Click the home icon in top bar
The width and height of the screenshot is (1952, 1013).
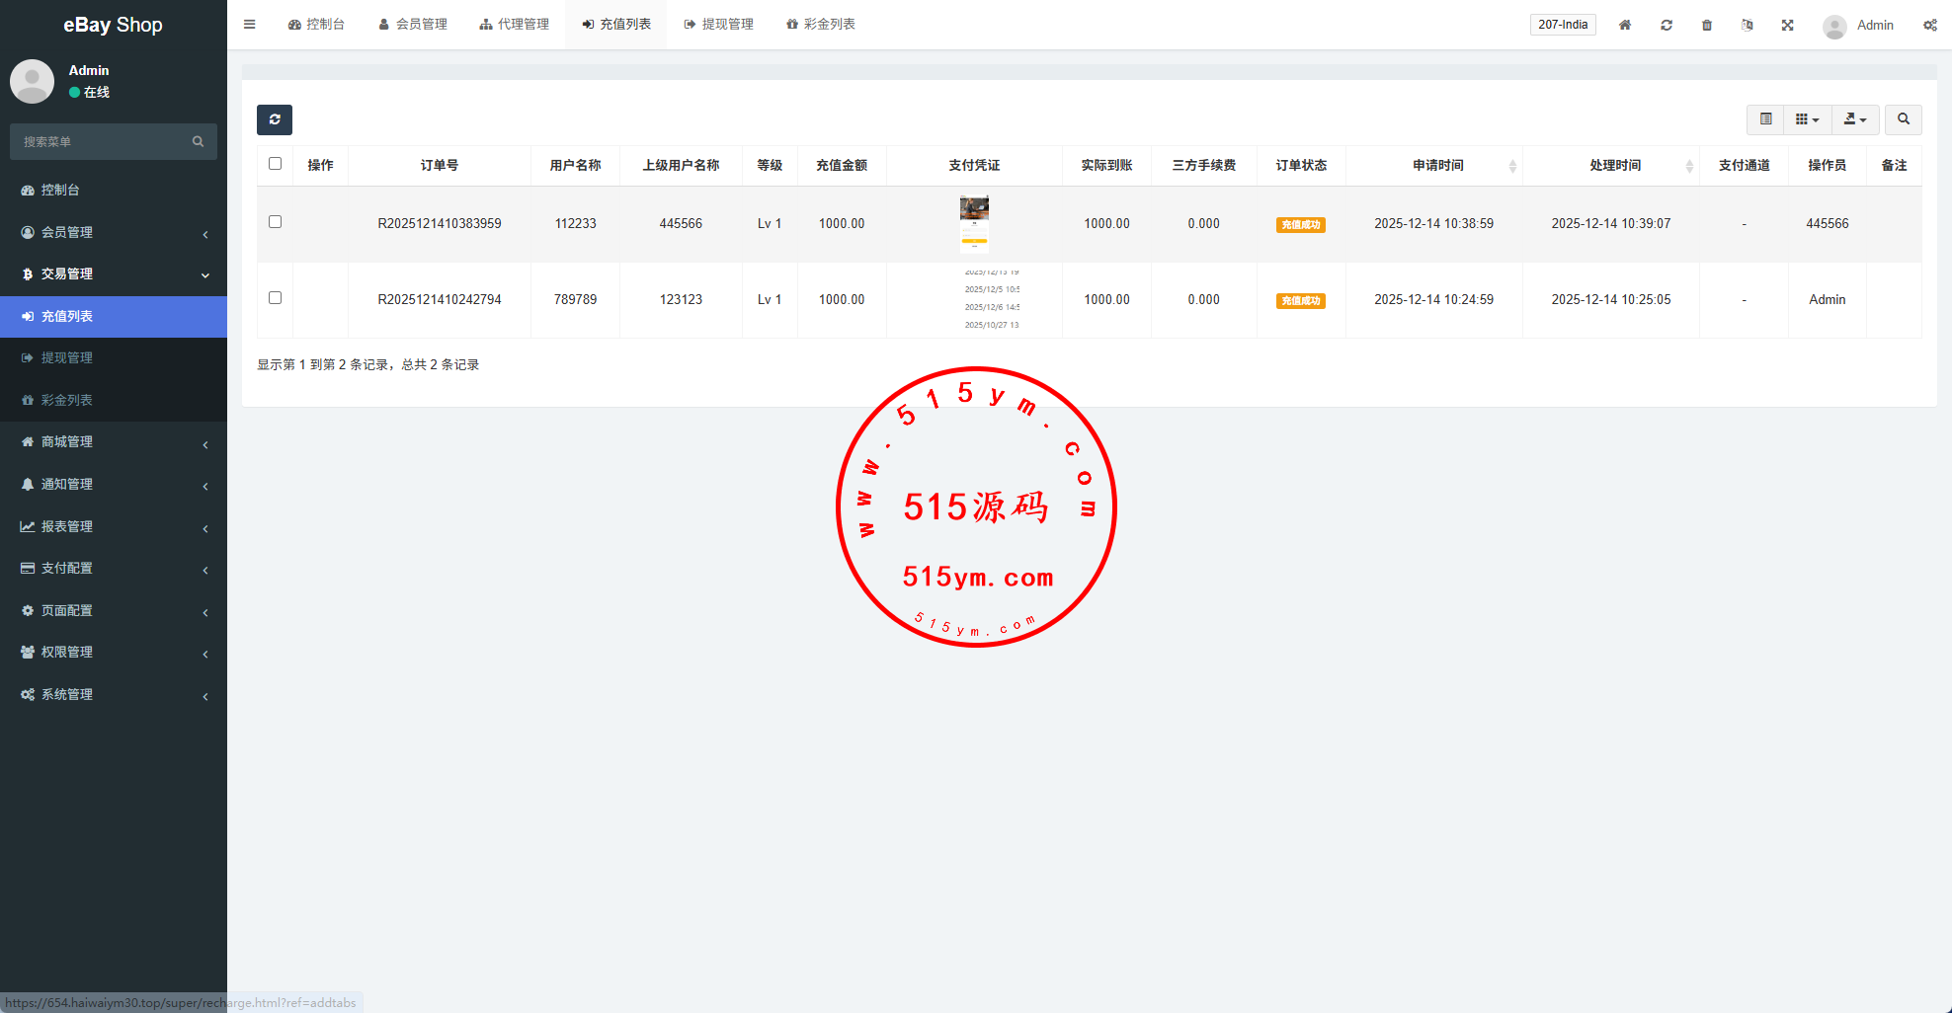pyautogui.click(x=1625, y=25)
